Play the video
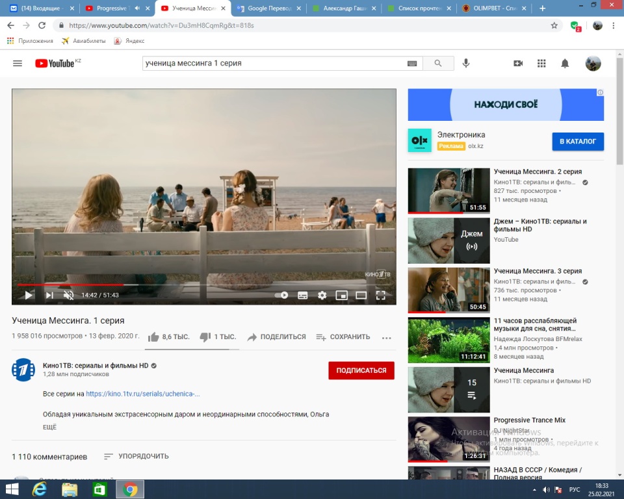 pos(29,295)
